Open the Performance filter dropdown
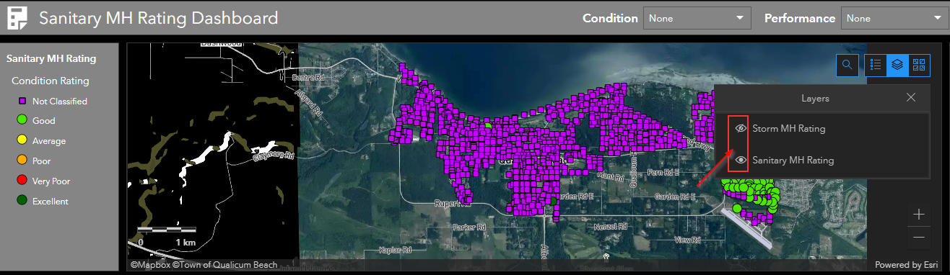The image size is (950, 275). click(894, 18)
